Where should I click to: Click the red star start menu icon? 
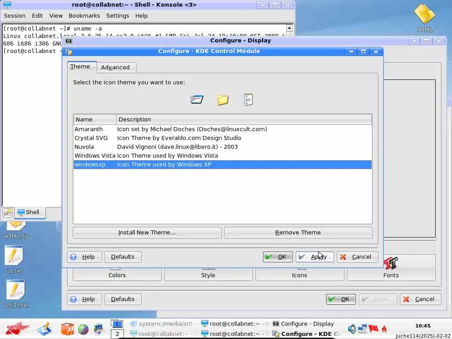click(17, 328)
